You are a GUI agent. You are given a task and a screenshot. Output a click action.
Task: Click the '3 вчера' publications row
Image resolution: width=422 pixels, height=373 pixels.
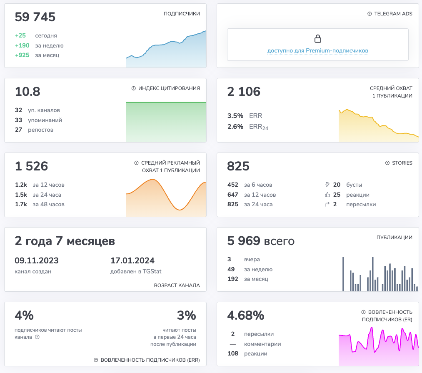click(x=244, y=259)
